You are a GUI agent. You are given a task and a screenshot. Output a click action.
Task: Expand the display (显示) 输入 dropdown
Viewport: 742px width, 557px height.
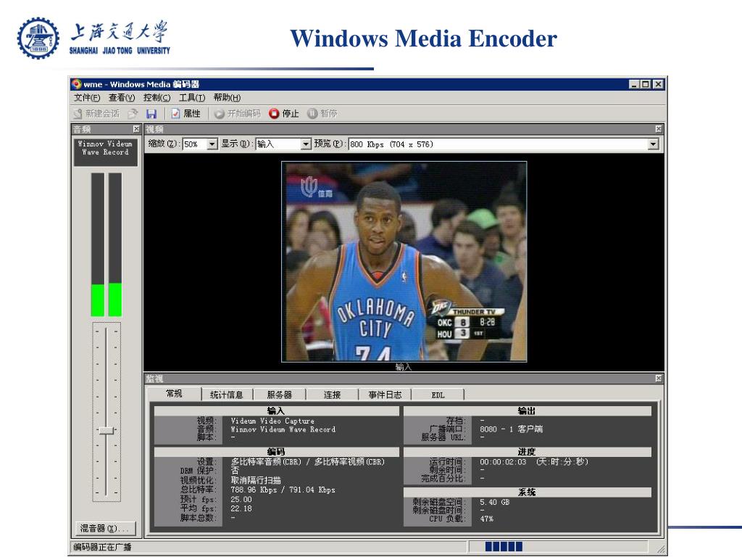click(306, 144)
